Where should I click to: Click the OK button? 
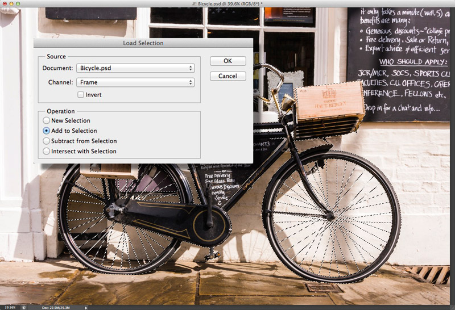point(227,61)
